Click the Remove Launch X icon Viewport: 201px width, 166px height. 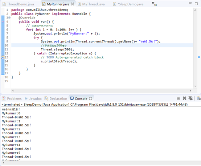pos(184,98)
